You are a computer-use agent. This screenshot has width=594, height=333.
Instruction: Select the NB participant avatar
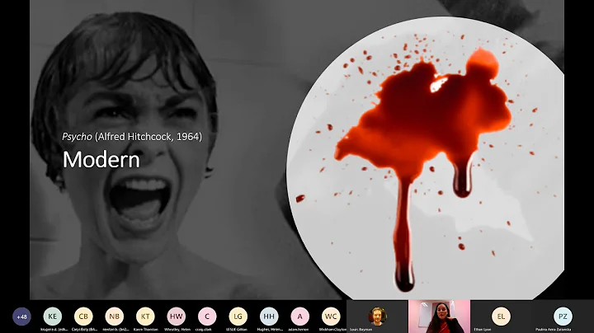[x=115, y=317]
